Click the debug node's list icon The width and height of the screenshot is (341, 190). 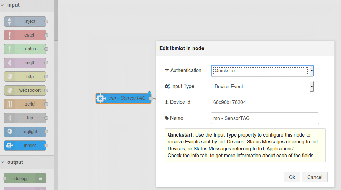point(41,178)
